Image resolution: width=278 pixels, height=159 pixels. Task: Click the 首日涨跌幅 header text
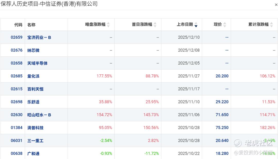[142, 24]
